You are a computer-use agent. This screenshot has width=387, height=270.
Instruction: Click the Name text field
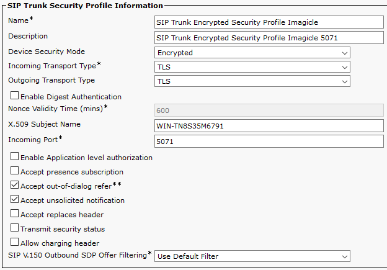click(269, 22)
